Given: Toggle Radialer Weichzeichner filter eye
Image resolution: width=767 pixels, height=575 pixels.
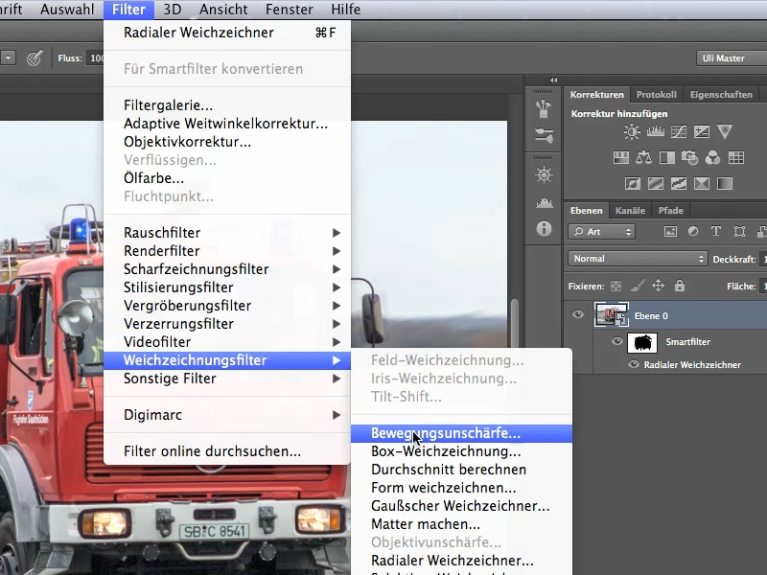Looking at the screenshot, I should click(634, 364).
